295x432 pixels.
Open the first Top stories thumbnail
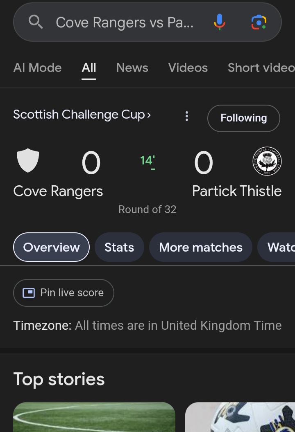pos(94,417)
